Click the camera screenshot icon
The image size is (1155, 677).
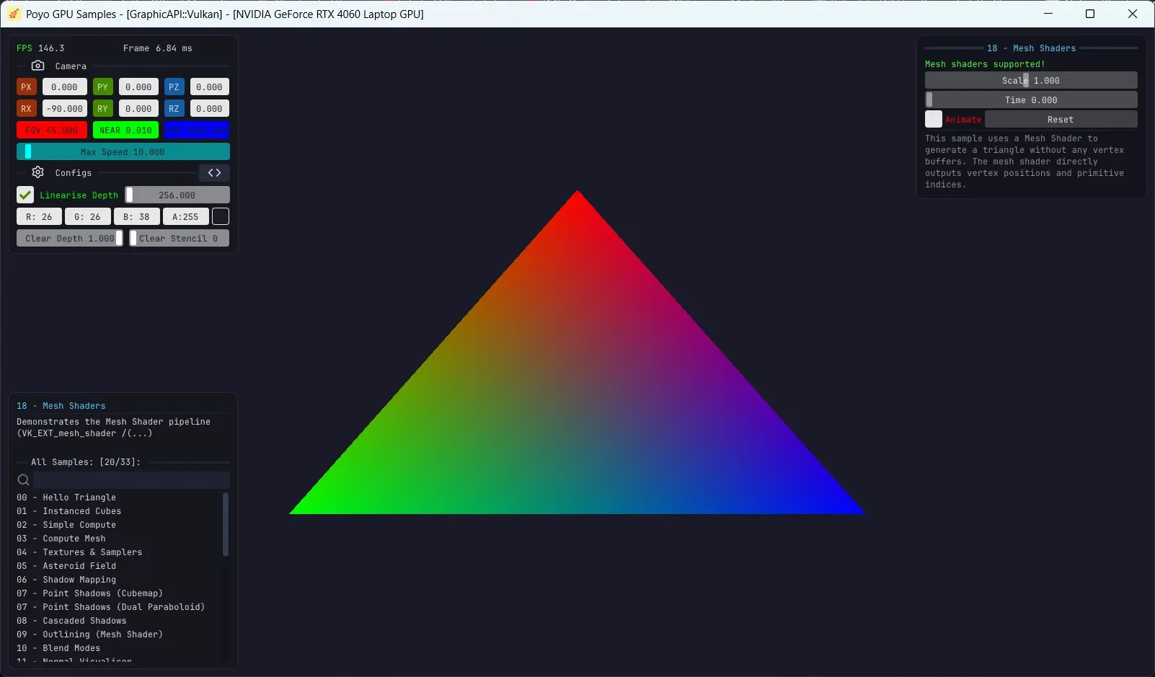[x=37, y=66]
